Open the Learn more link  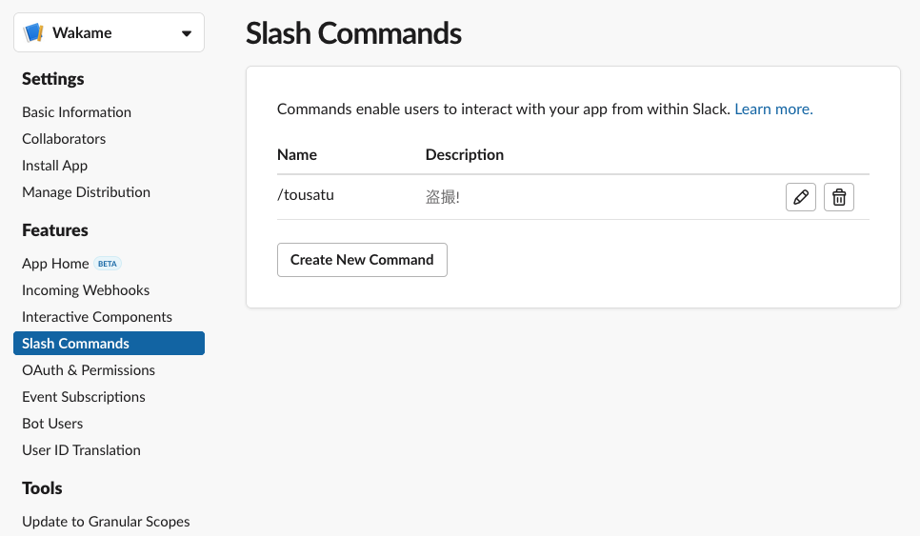[x=773, y=109]
